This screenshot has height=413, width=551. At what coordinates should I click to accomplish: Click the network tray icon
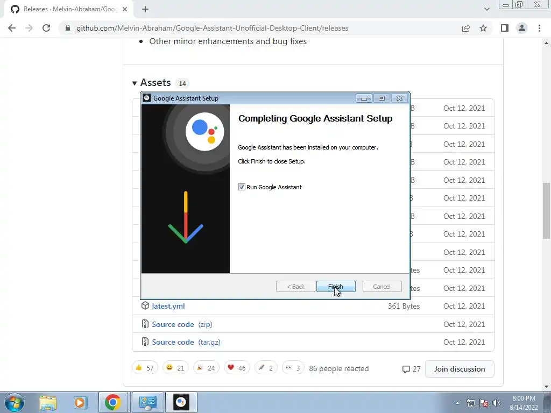tap(470, 403)
